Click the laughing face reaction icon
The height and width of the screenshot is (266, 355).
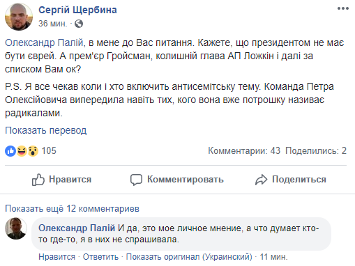pos(22,151)
